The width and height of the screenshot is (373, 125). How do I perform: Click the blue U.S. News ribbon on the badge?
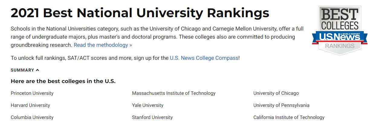(340, 37)
